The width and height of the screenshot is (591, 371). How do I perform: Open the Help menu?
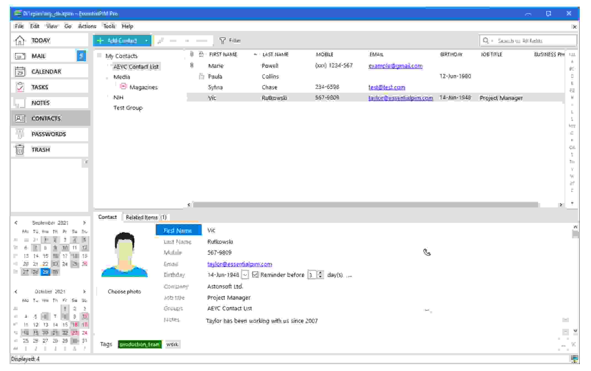tap(127, 26)
